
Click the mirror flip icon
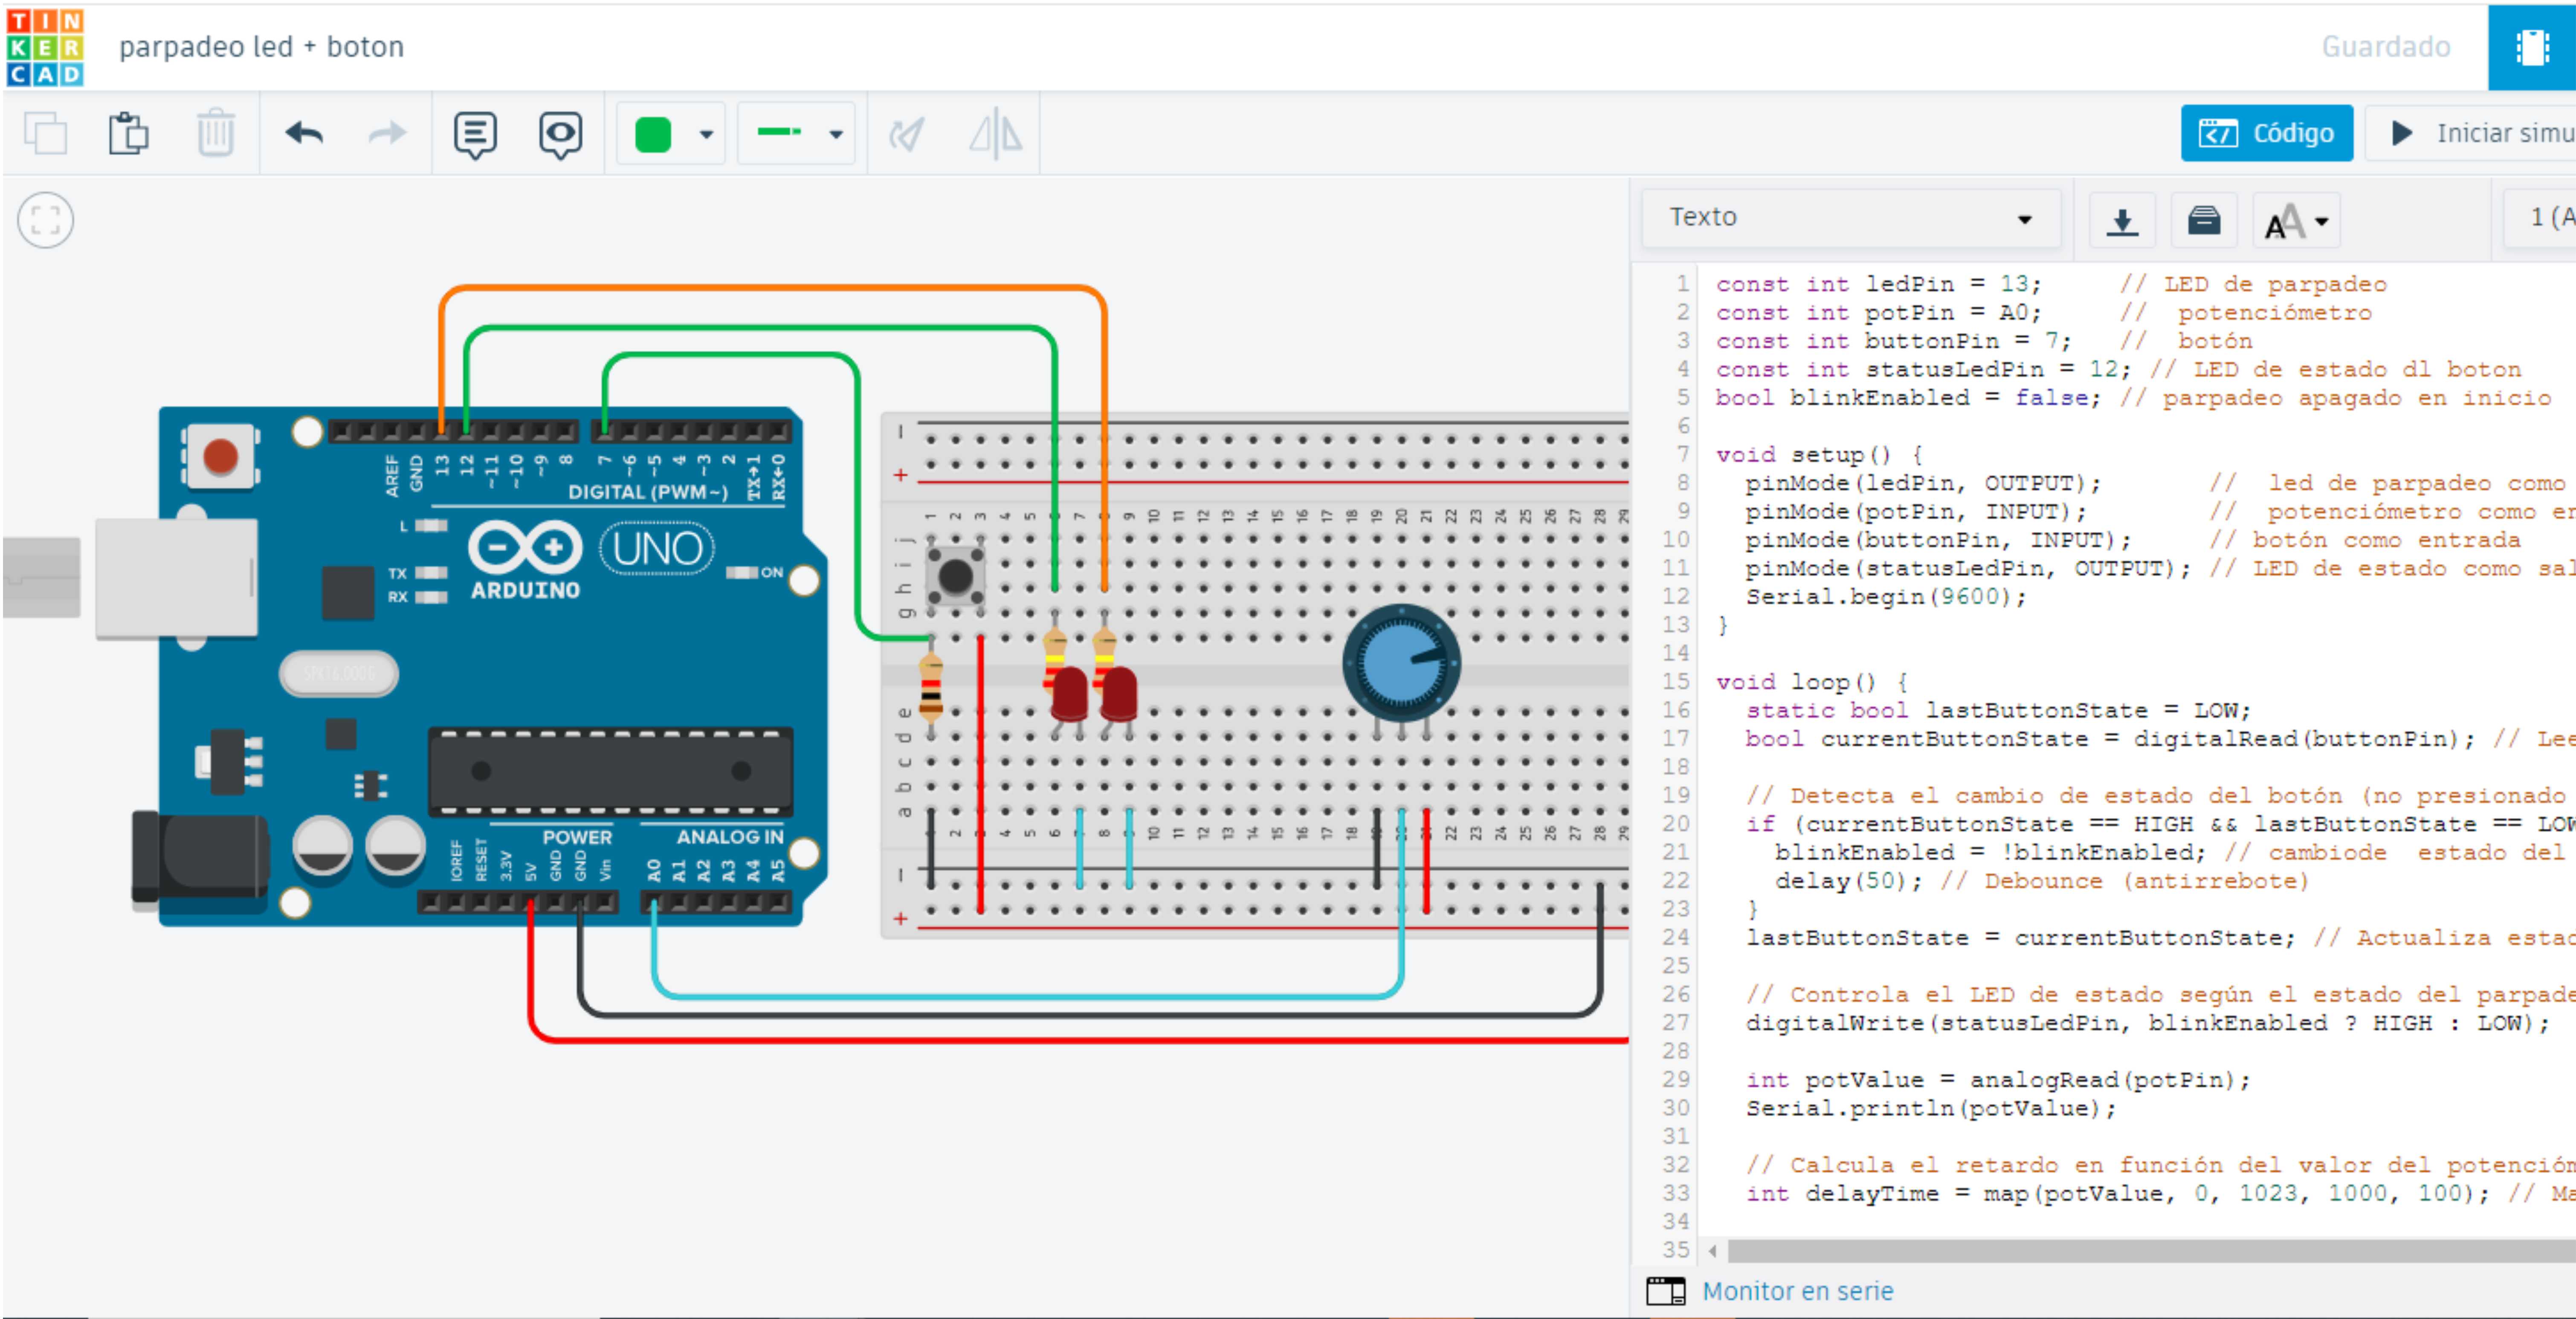click(x=996, y=134)
